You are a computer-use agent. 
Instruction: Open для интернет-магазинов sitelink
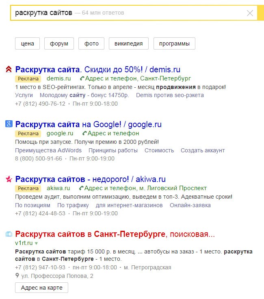pyautogui.click(x=129, y=205)
